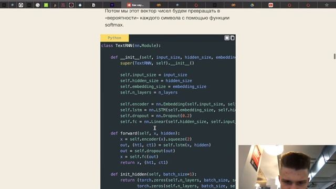Click 'self.embedding_size = embedding_size' code line
Viewport: 336px width, 189px height.
click(163, 87)
